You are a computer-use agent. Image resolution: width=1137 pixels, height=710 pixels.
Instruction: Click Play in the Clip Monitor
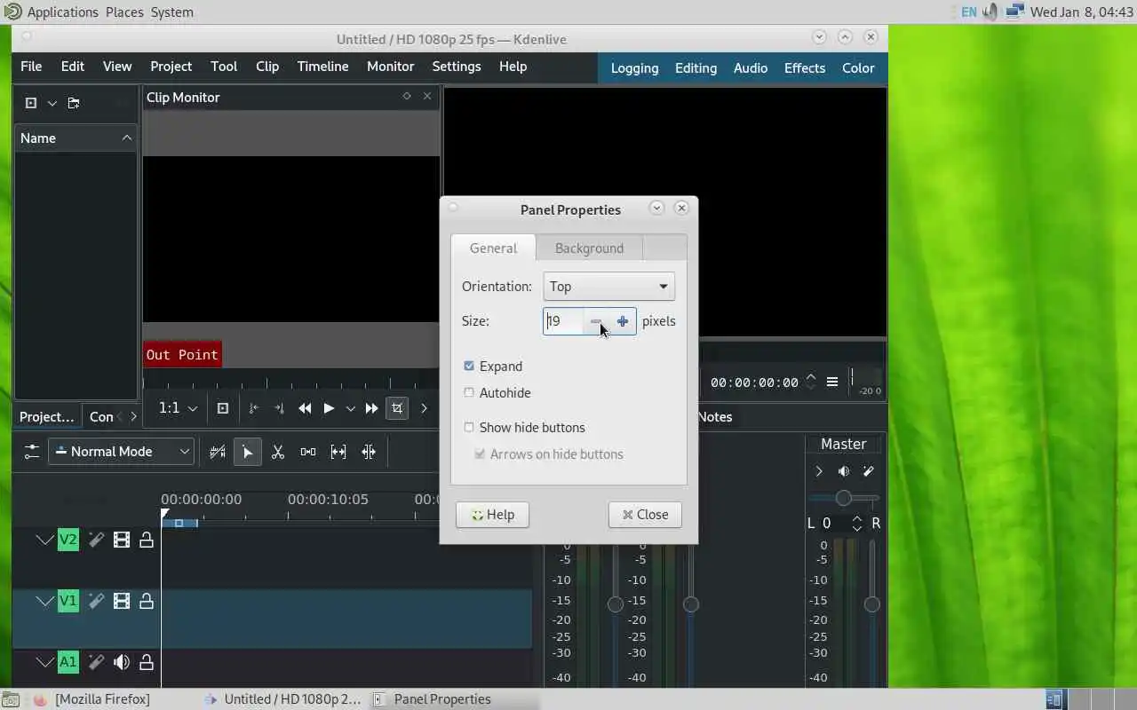[329, 408]
